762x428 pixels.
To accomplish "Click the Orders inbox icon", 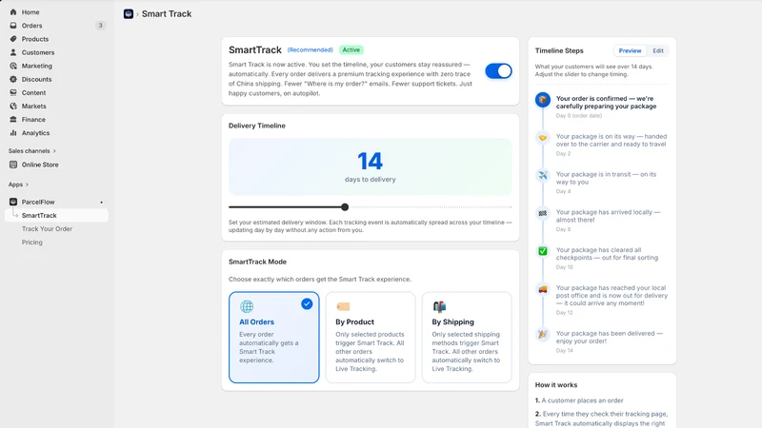I will tap(13, 26).
